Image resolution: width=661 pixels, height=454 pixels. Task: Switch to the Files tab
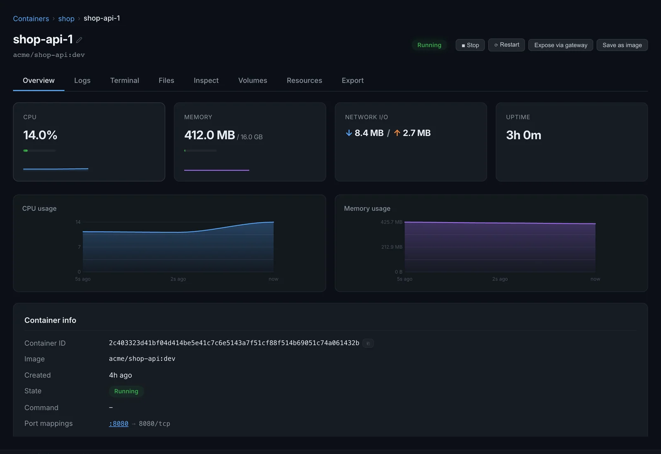point(166,81)
